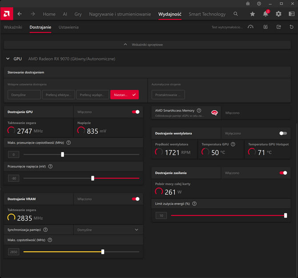The height and width of the screenshot is (278, 298).
Task: Click the bug report icon
Action: [x=248, y=4]
